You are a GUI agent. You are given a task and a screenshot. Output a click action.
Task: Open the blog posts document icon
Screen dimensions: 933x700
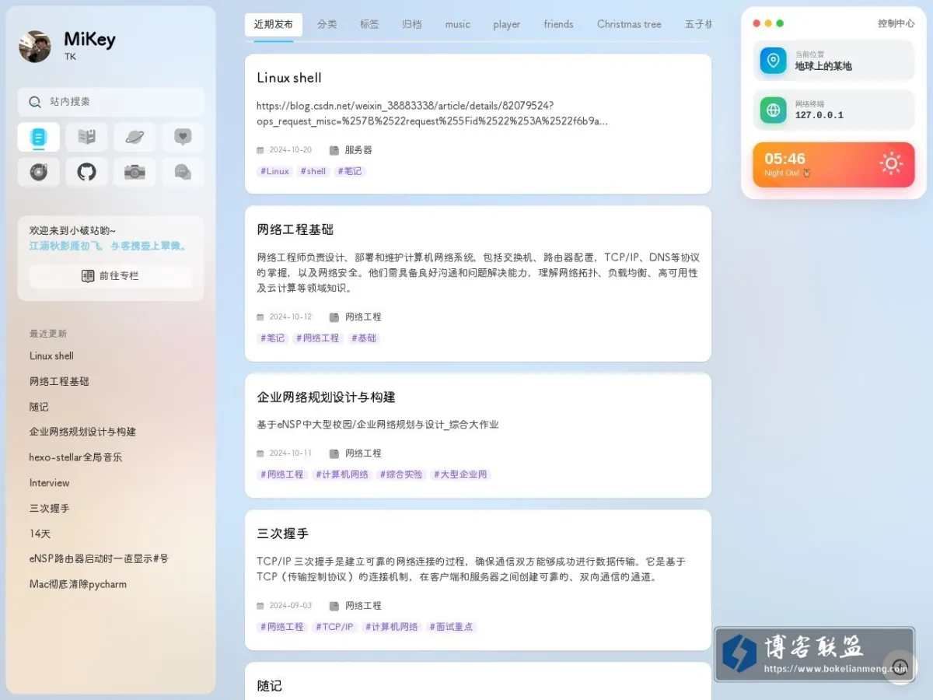coord(39,138)
